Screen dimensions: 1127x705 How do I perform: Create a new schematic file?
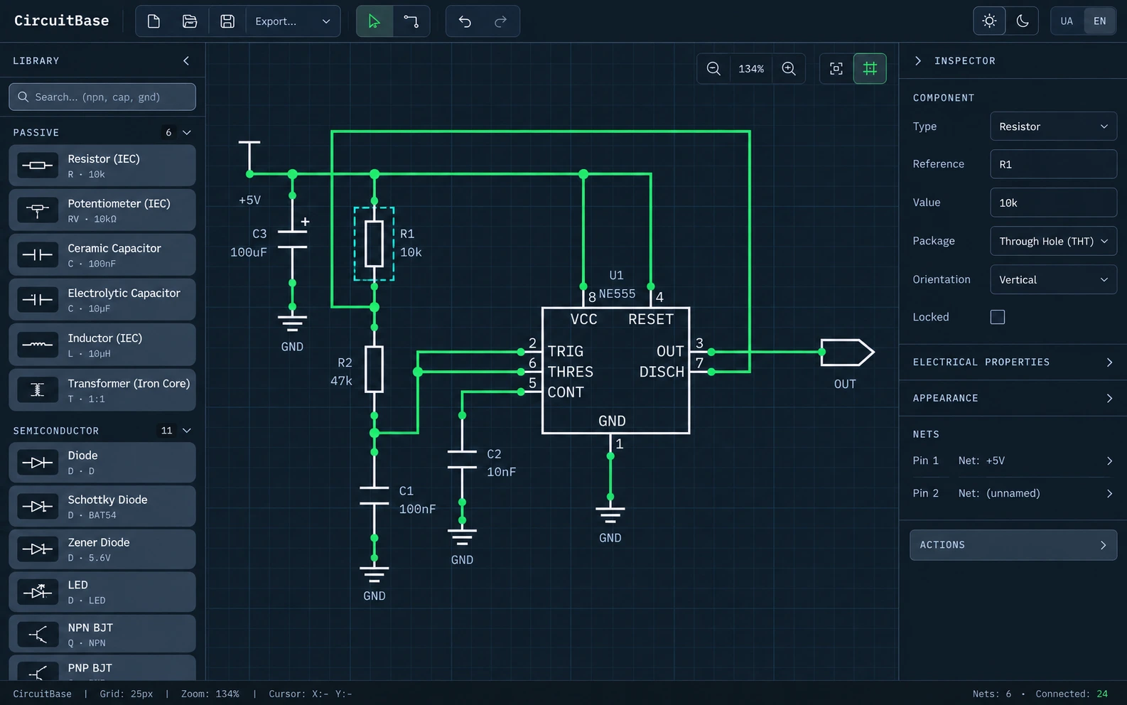point(153,21)
